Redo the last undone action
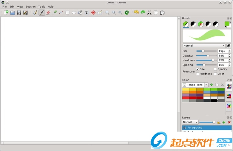 pos(143,12)
